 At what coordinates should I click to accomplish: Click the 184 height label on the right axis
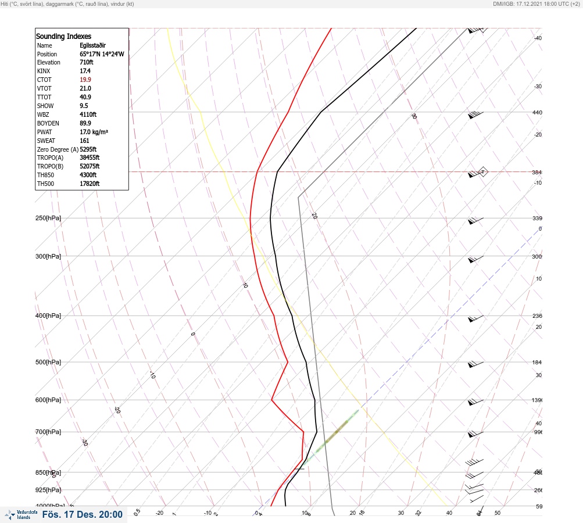tap(537, 362)
